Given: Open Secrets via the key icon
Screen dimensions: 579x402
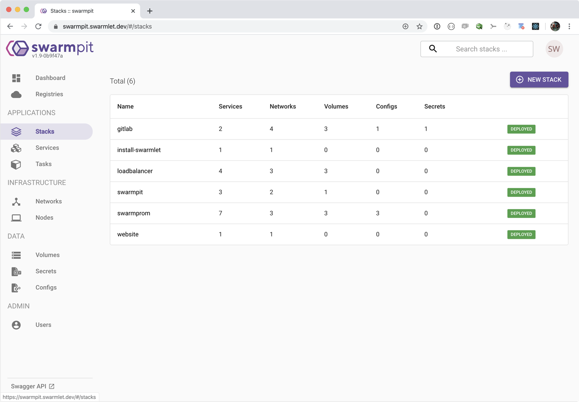Looking at the screenshot, I should [16, 272].
